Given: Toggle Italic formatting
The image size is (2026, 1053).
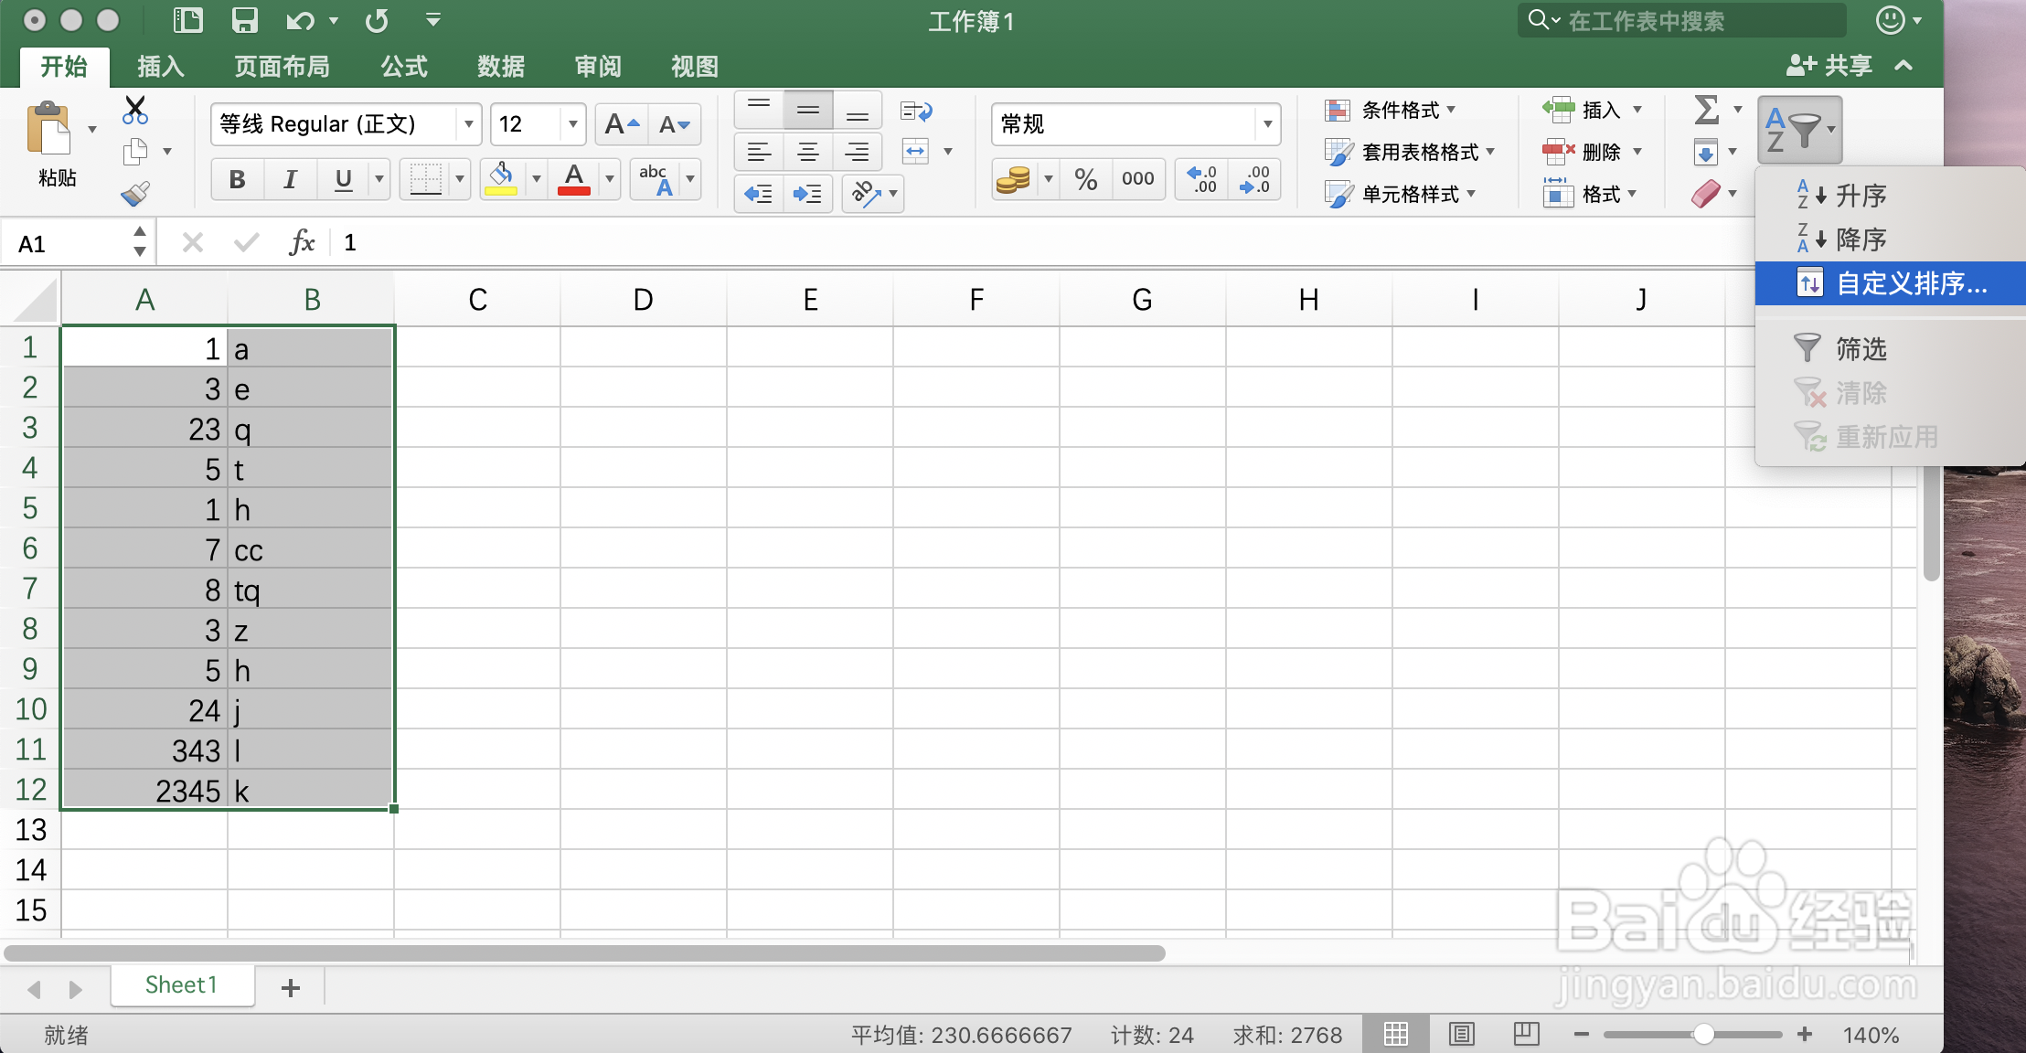Looking at the screenshot, I should click(291, 179).
